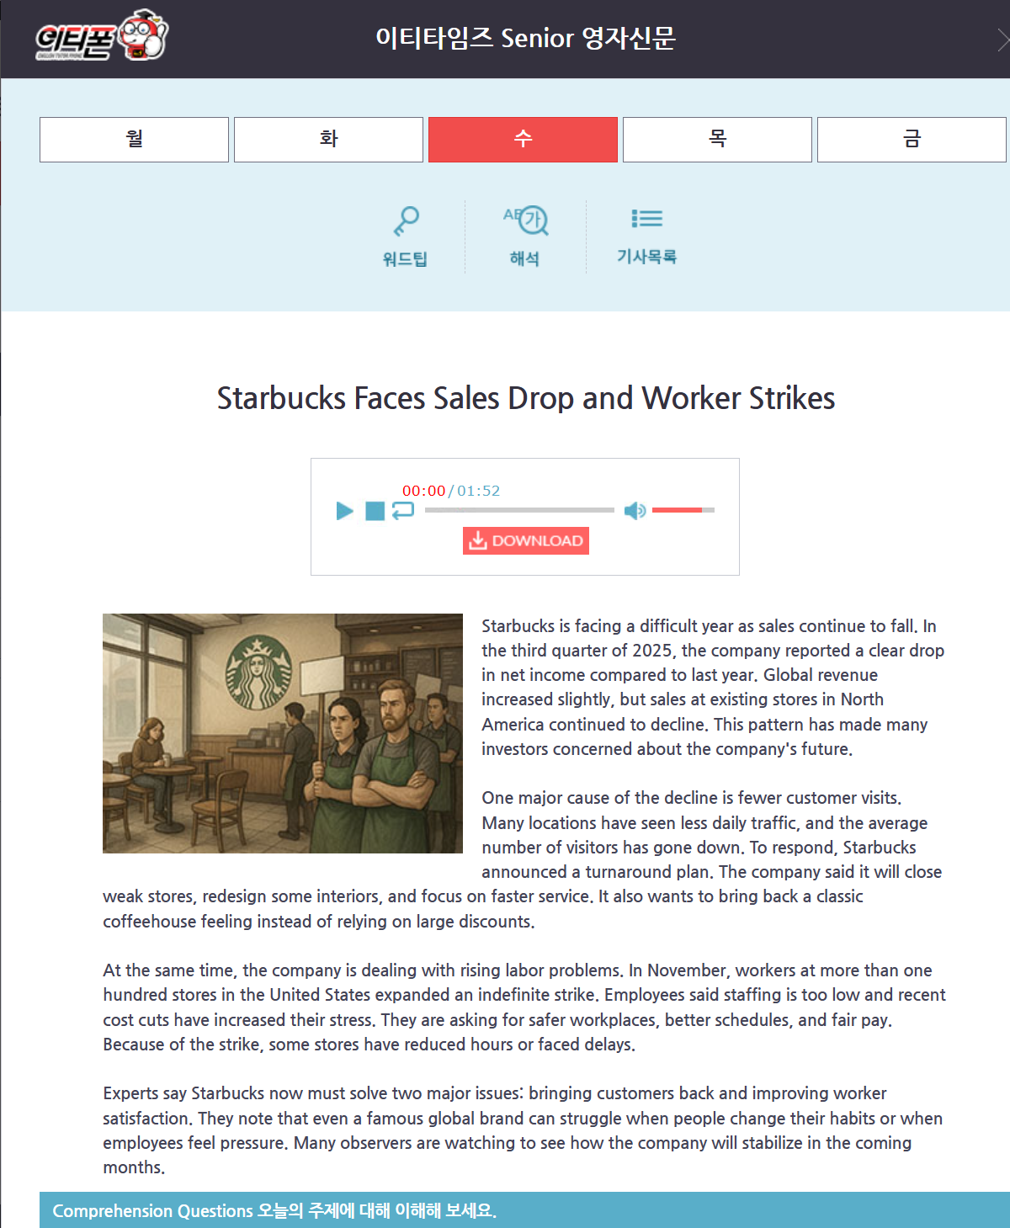Click the Starbucks strike article image
Screen dimensions: 1010x1228
pyautogui.click(x=283, y=733)
